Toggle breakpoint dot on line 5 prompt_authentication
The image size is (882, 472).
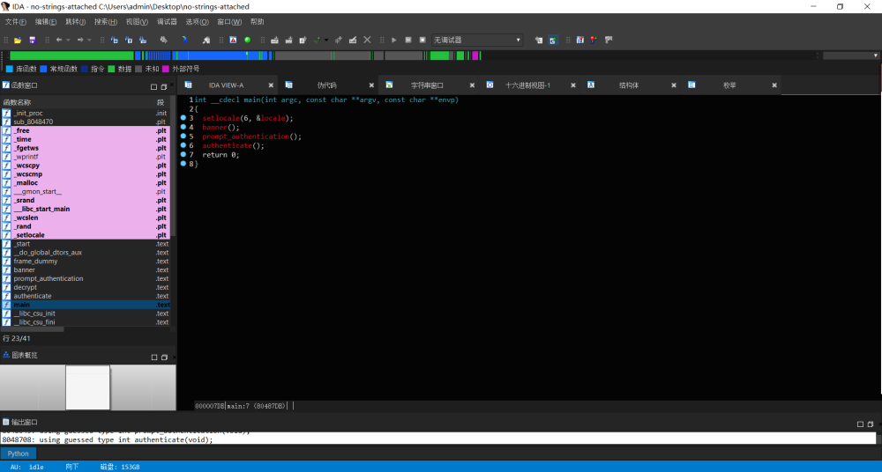[183, 136]
